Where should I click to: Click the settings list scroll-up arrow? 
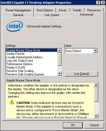tap(59, 51)
